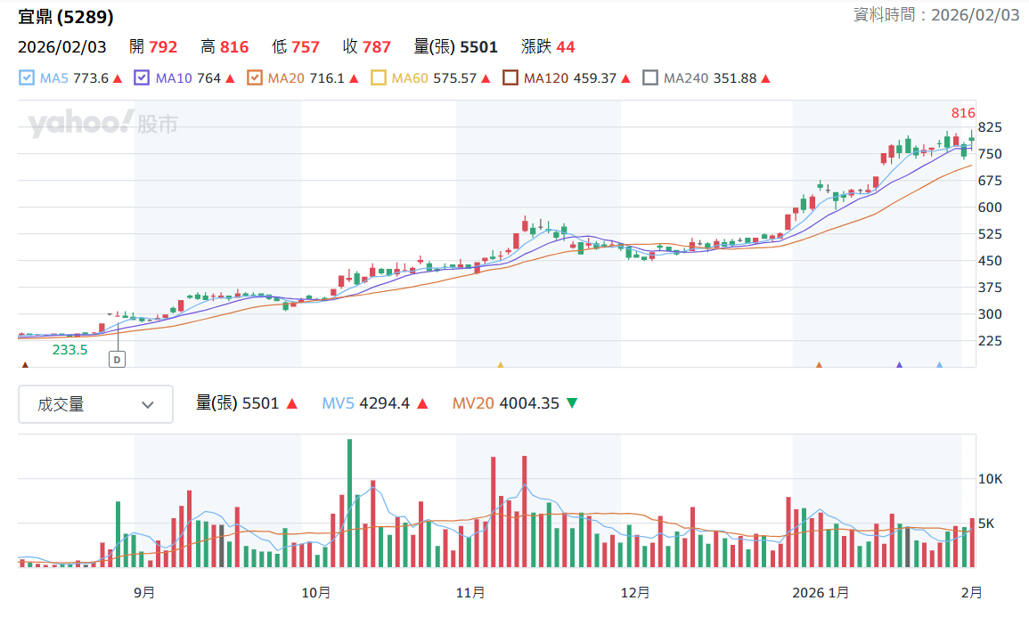
Task: Click the purple triangle marker in late January
Action: tap(899, 364)
